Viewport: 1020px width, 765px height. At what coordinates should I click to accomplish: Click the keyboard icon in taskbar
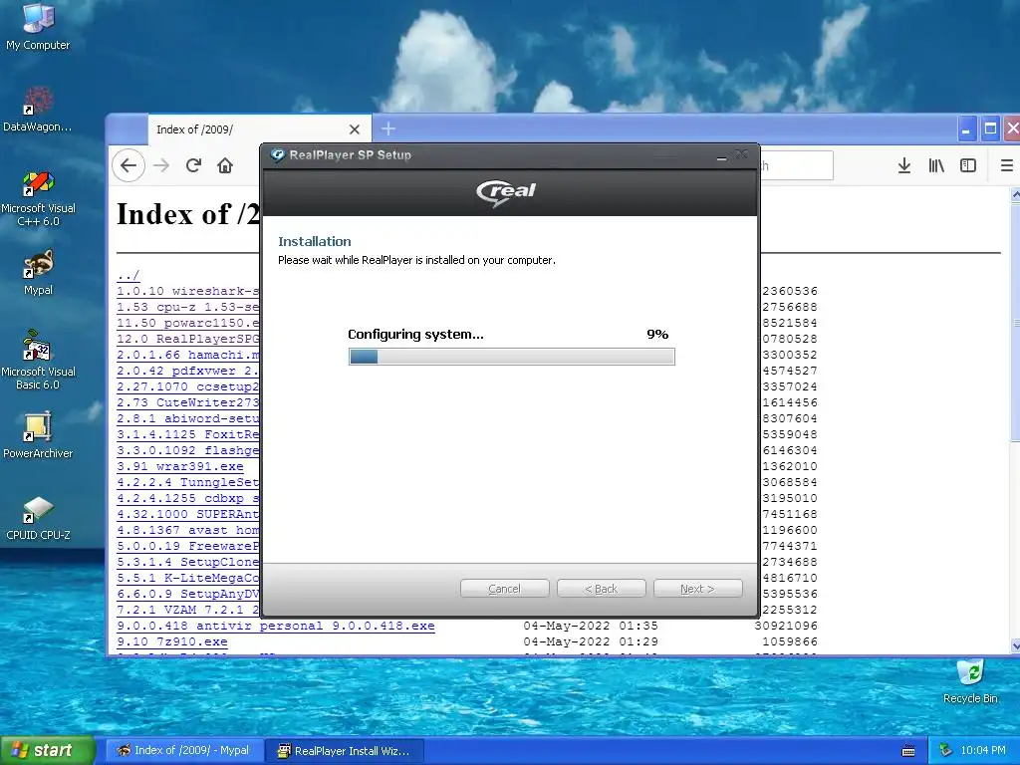[x=908, y=751]
